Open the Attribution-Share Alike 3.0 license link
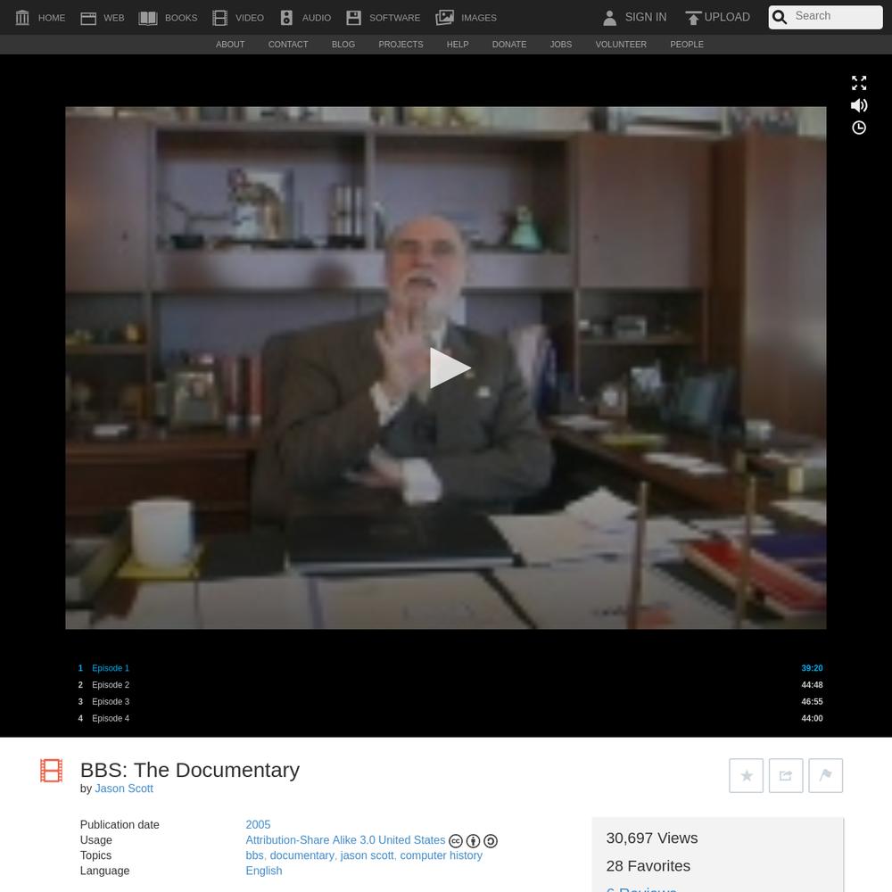This screenshot has width=892, height=892. click(x=345, y=840)
